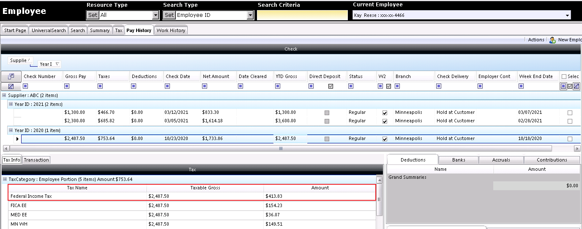Click filter operator icon under Employer Cont
The height and width of the screenshot is (229, 582).
coord(481,86)
